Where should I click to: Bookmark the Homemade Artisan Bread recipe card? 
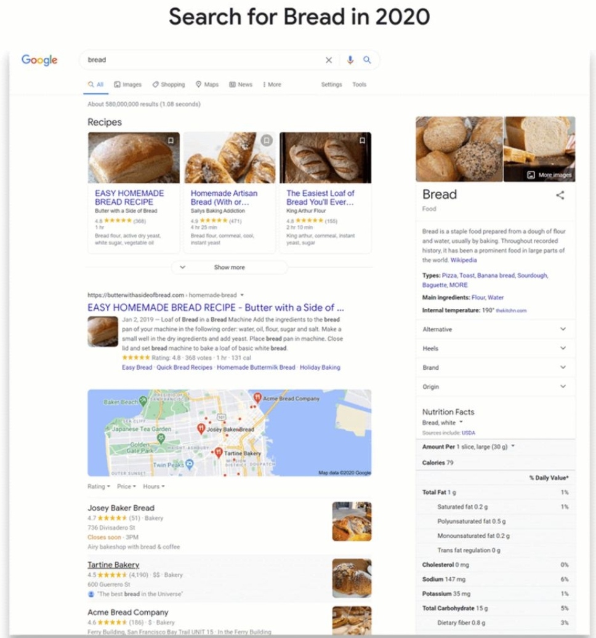(x=267, y=140)
